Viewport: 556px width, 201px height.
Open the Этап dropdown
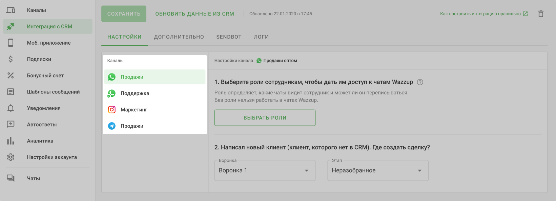[378, 171]
